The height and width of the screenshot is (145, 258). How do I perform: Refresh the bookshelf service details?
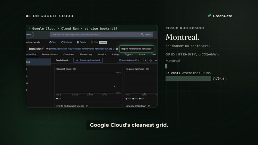(67, 42)
